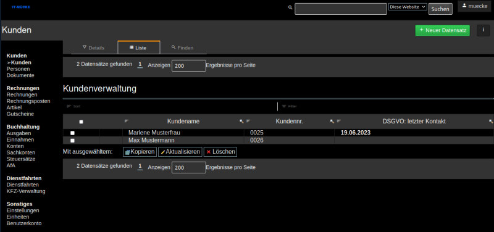Click the Filter icon above the table
The height and width of the screenshot is (232, 494).
284,106
